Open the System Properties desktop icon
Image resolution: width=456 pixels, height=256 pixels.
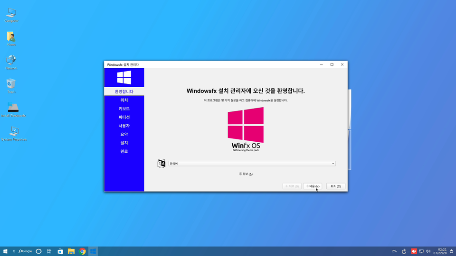[13, 134]
